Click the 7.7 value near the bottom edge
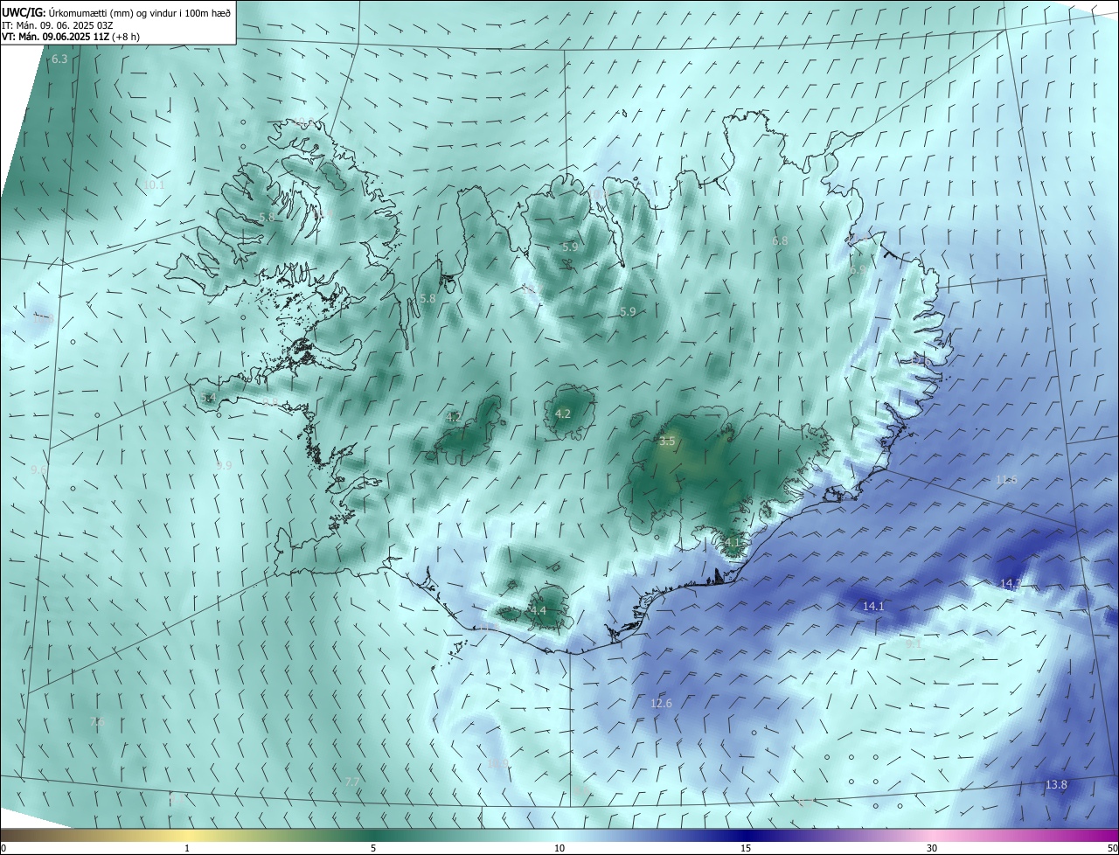The image size is (1119, 855). (x=352, y=782)
